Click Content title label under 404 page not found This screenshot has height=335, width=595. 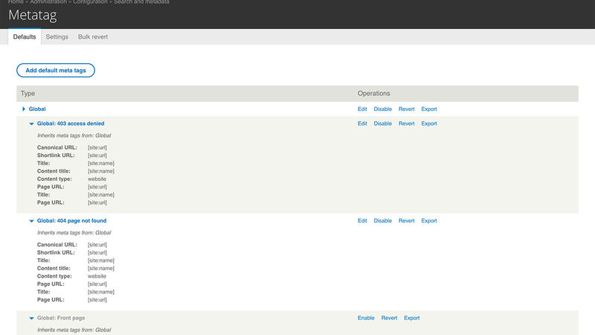coord(54,268)
